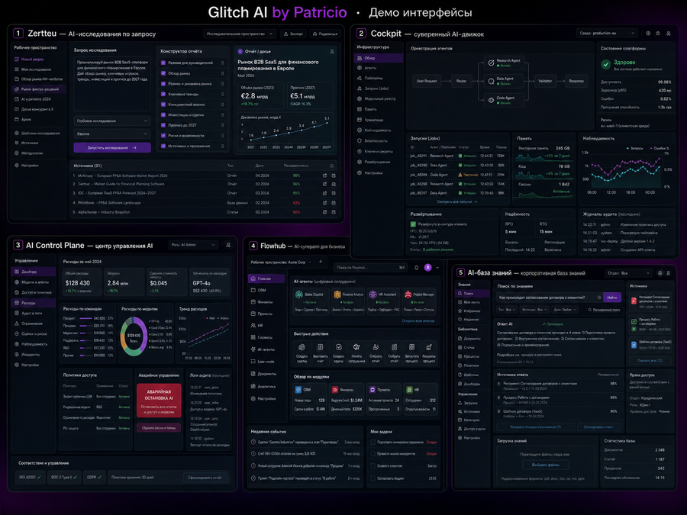
Task: Open the Тип: Все filter dropdown
Action: click(x=507, y=310)
